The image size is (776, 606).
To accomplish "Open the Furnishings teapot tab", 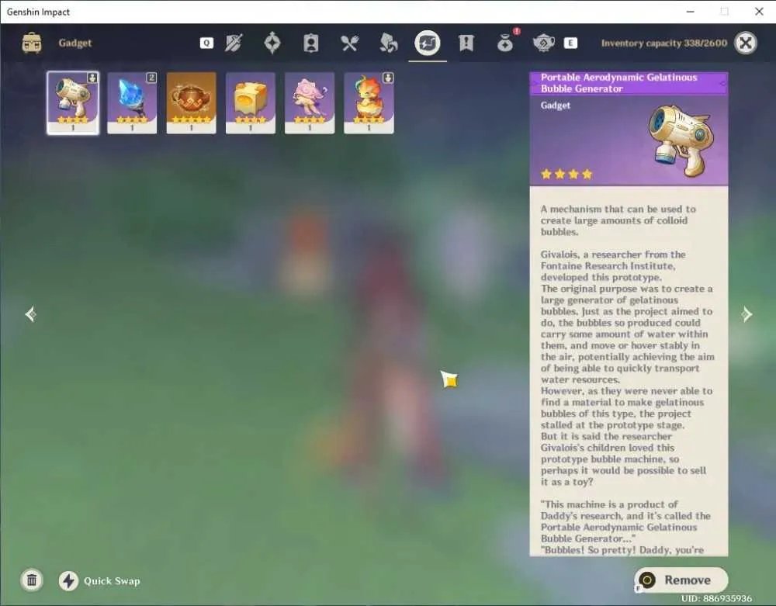I will click(543, 43).
